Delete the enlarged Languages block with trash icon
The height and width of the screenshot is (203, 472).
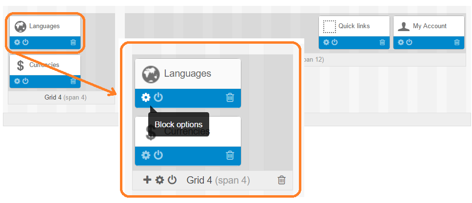click(x=230, y=98)
